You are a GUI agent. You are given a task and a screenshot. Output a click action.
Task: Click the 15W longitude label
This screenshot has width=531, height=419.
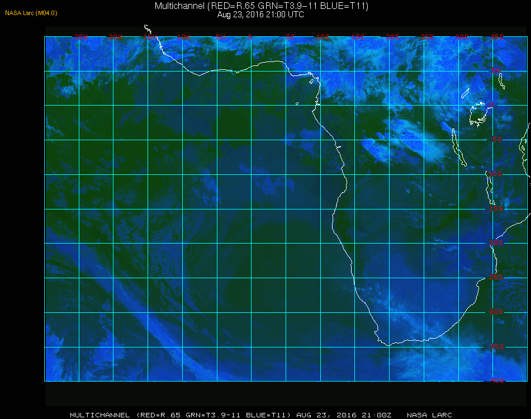pyautogui.click(x=150, y=37)
